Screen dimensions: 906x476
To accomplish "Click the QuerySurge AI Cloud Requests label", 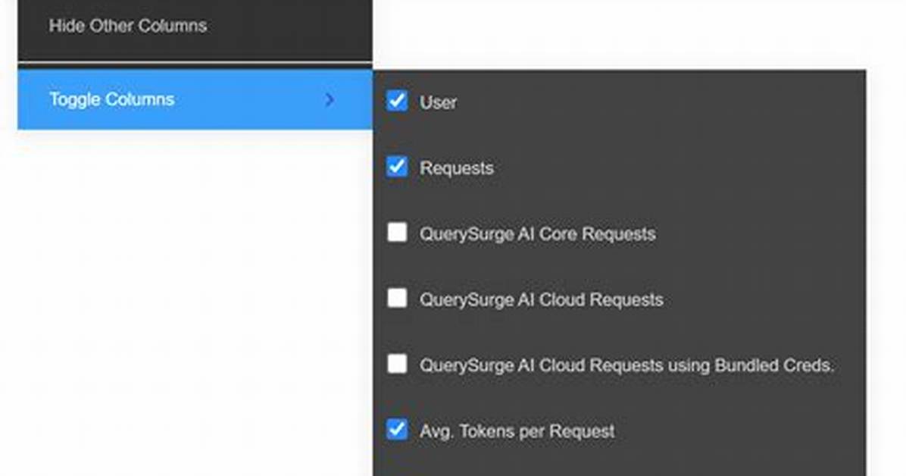I will pyautogui.click(x=542, y=300).
